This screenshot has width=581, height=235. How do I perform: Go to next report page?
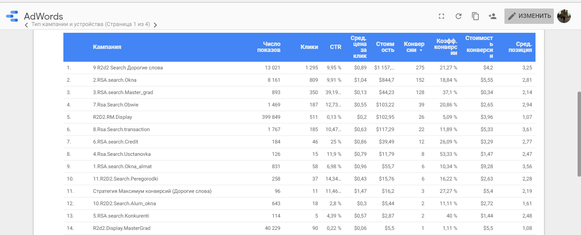(x=155, y=25)
